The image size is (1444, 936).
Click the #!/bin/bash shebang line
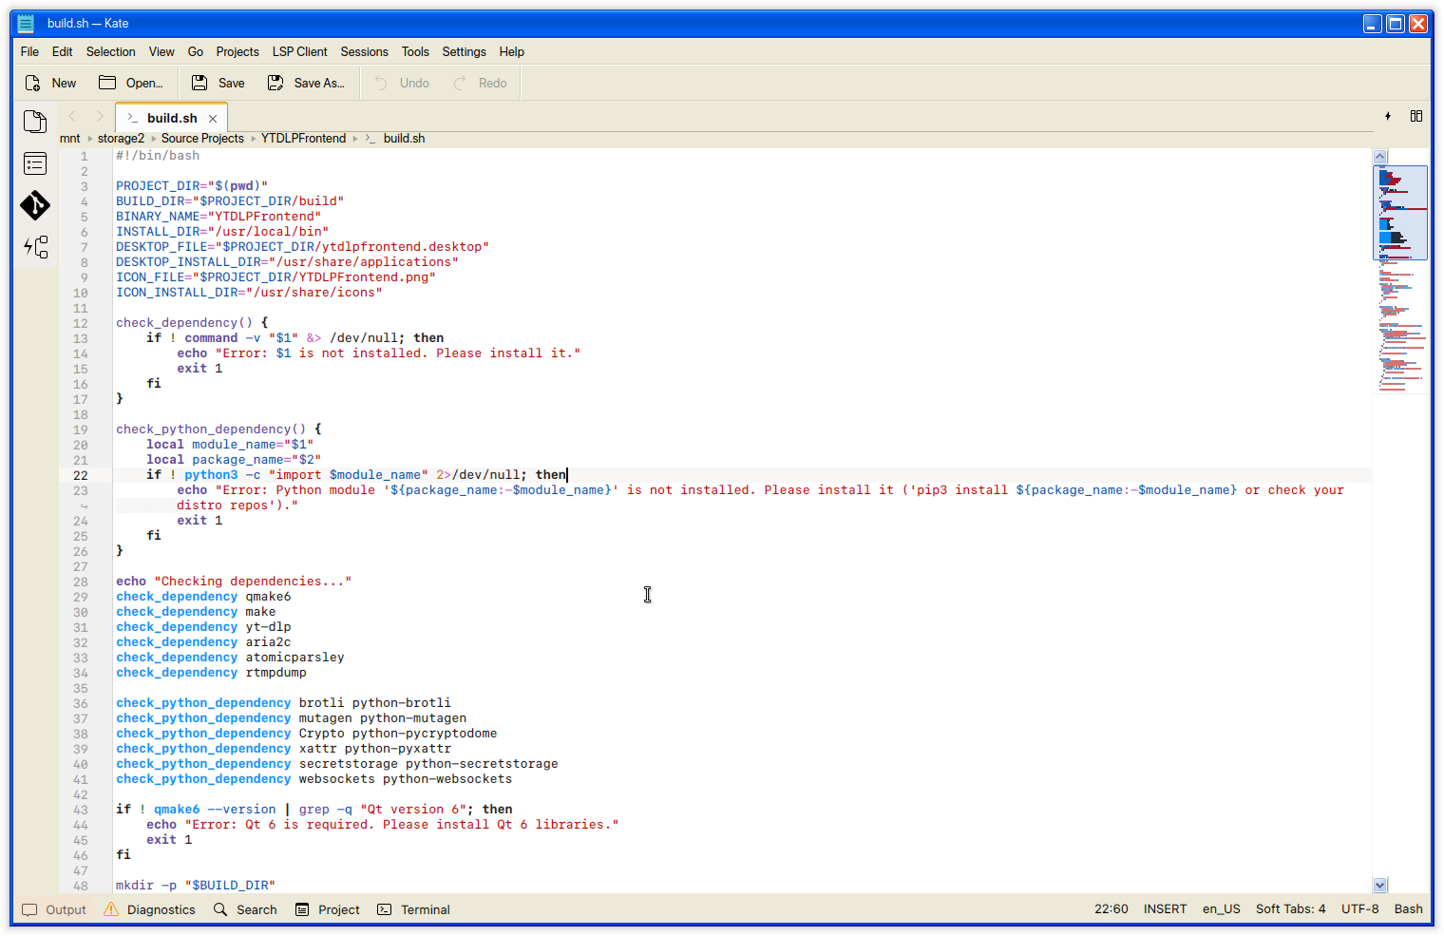(158, 156)
